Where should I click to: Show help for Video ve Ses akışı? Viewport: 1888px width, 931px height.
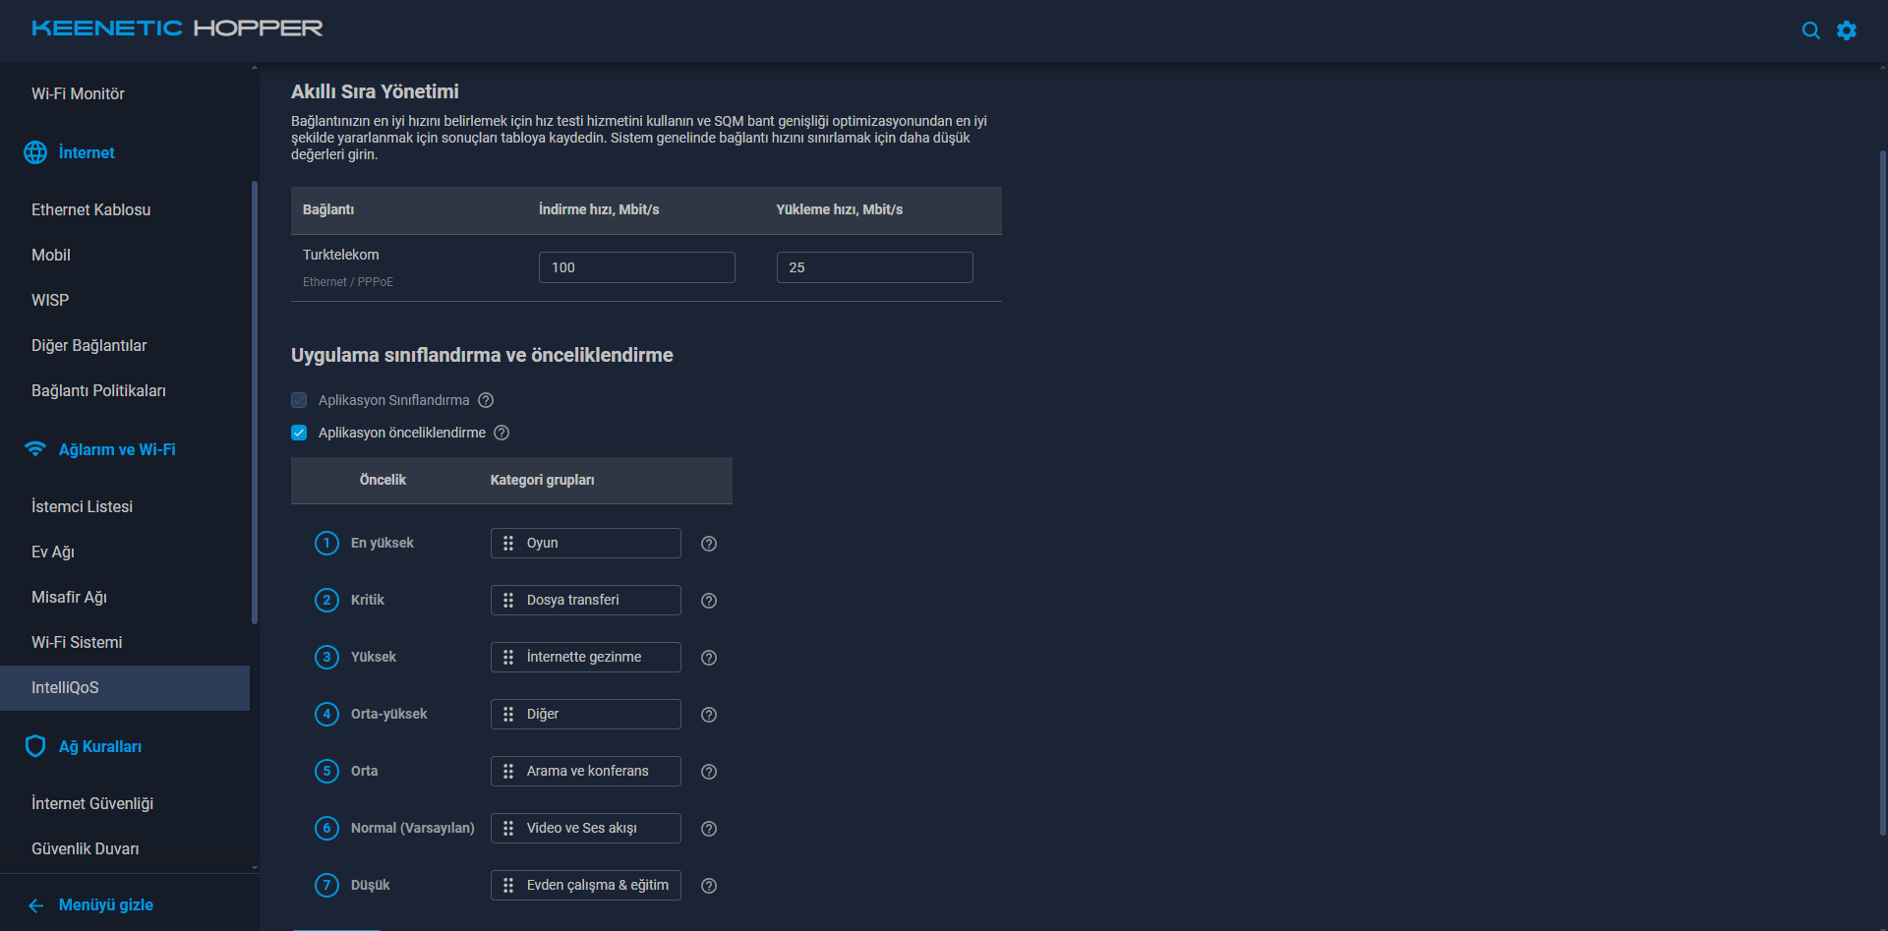[709, 829]
